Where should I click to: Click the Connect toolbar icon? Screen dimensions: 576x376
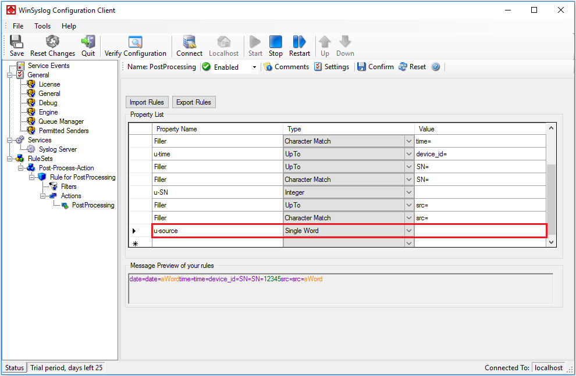click(x=189, y=46)
